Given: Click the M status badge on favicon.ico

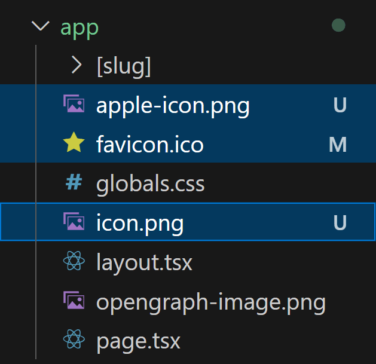Looking at the screenshot, I should pyautogui.click(x=338, y=145).
